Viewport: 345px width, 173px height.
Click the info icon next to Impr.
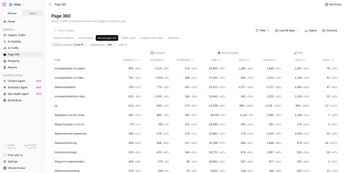[x=220, y=60]
